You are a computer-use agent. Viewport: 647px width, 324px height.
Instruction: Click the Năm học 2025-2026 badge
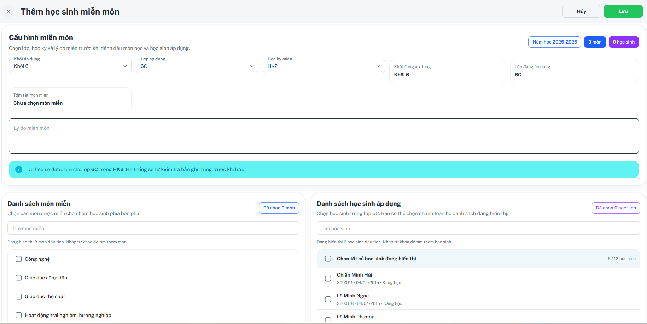[x=555, y=42]
